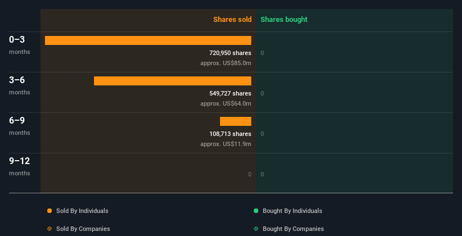
Task: Click the Sold By Individuals legend label
Action: 82,211
